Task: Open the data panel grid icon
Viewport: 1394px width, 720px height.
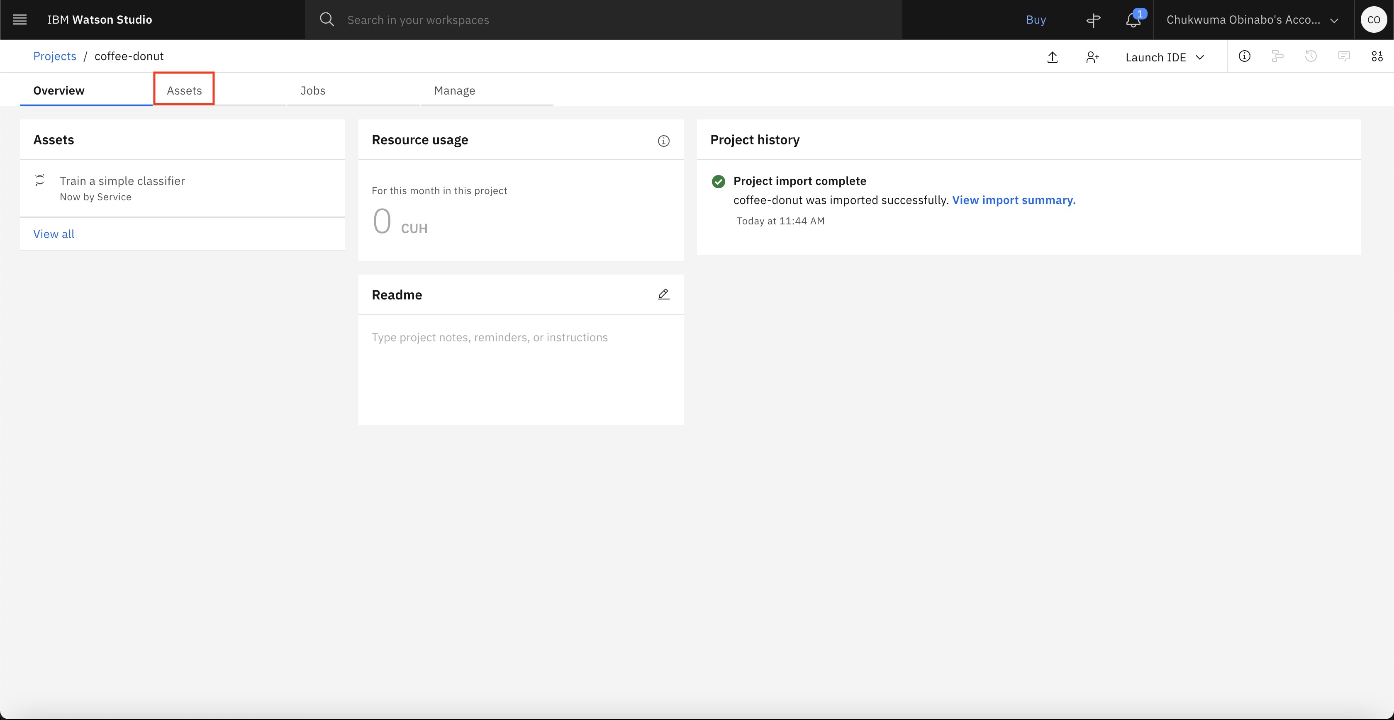Action: [1377, 56]
